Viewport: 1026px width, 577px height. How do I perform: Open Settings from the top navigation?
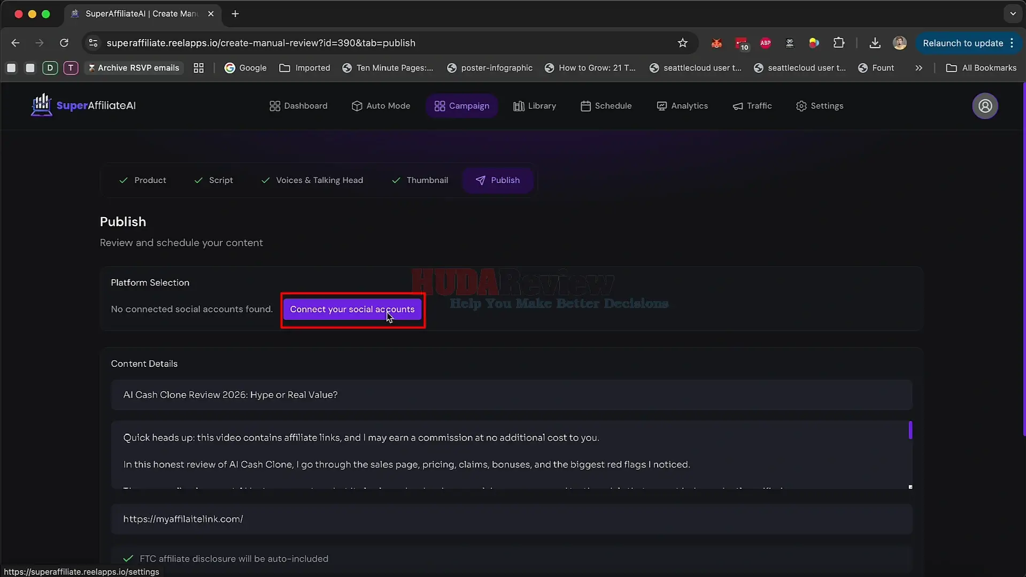(820, 106)
